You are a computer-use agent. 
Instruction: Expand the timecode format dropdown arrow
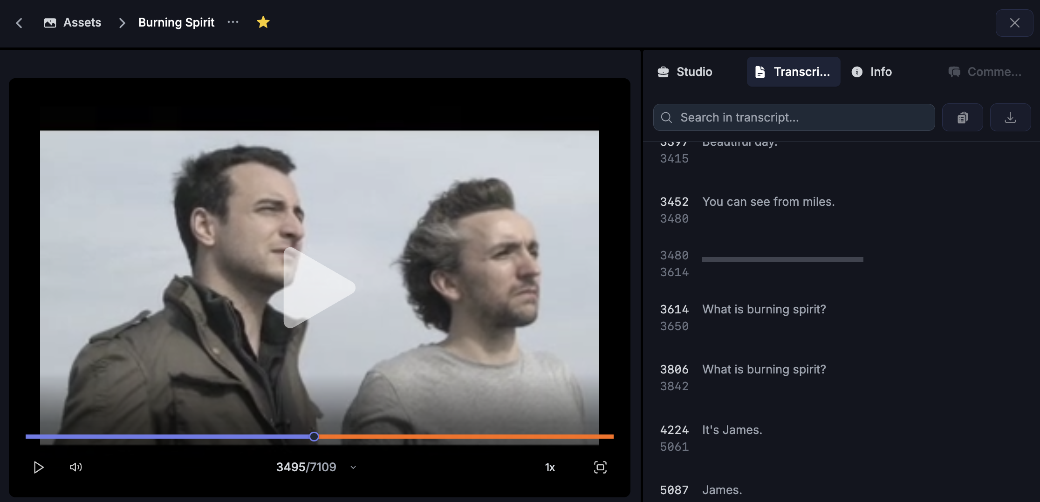coord(353,468)
